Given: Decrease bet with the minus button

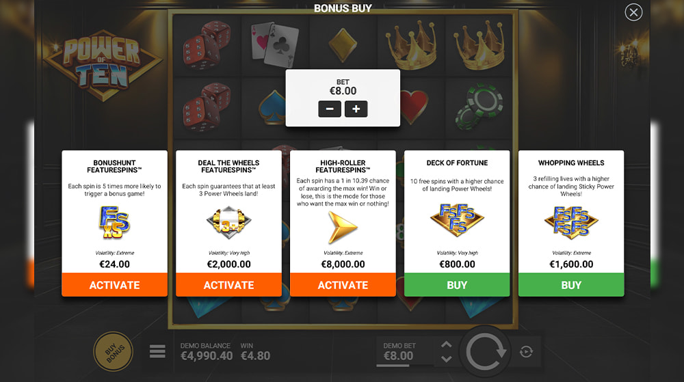Looking at the screenshot, I should click(x=330, y=109).
